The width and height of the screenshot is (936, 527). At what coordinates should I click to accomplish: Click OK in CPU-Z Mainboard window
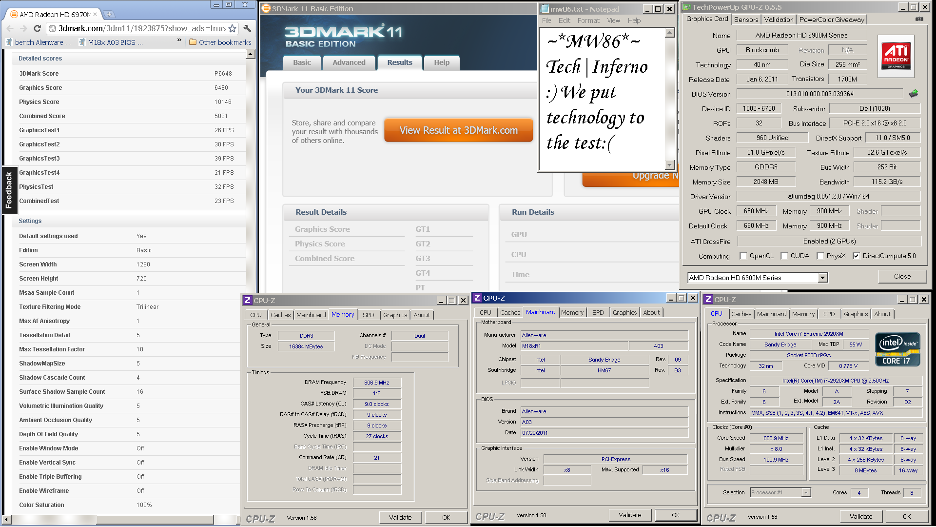click(x=676, y=515)
